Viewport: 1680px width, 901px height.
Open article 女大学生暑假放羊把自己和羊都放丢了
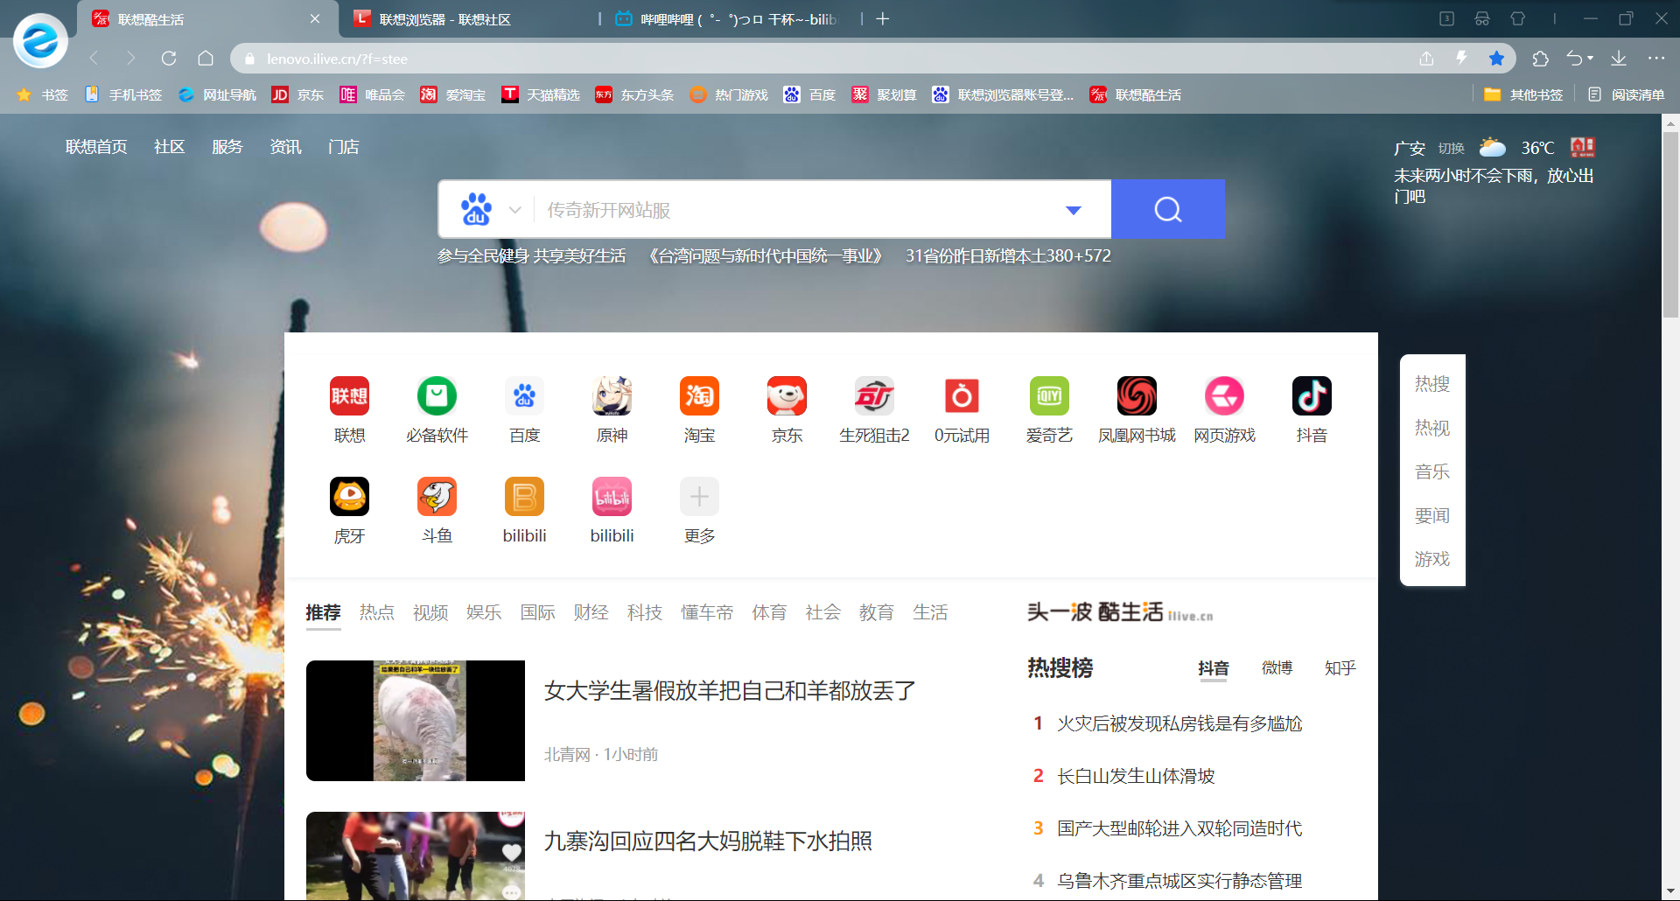pos(730,691)
